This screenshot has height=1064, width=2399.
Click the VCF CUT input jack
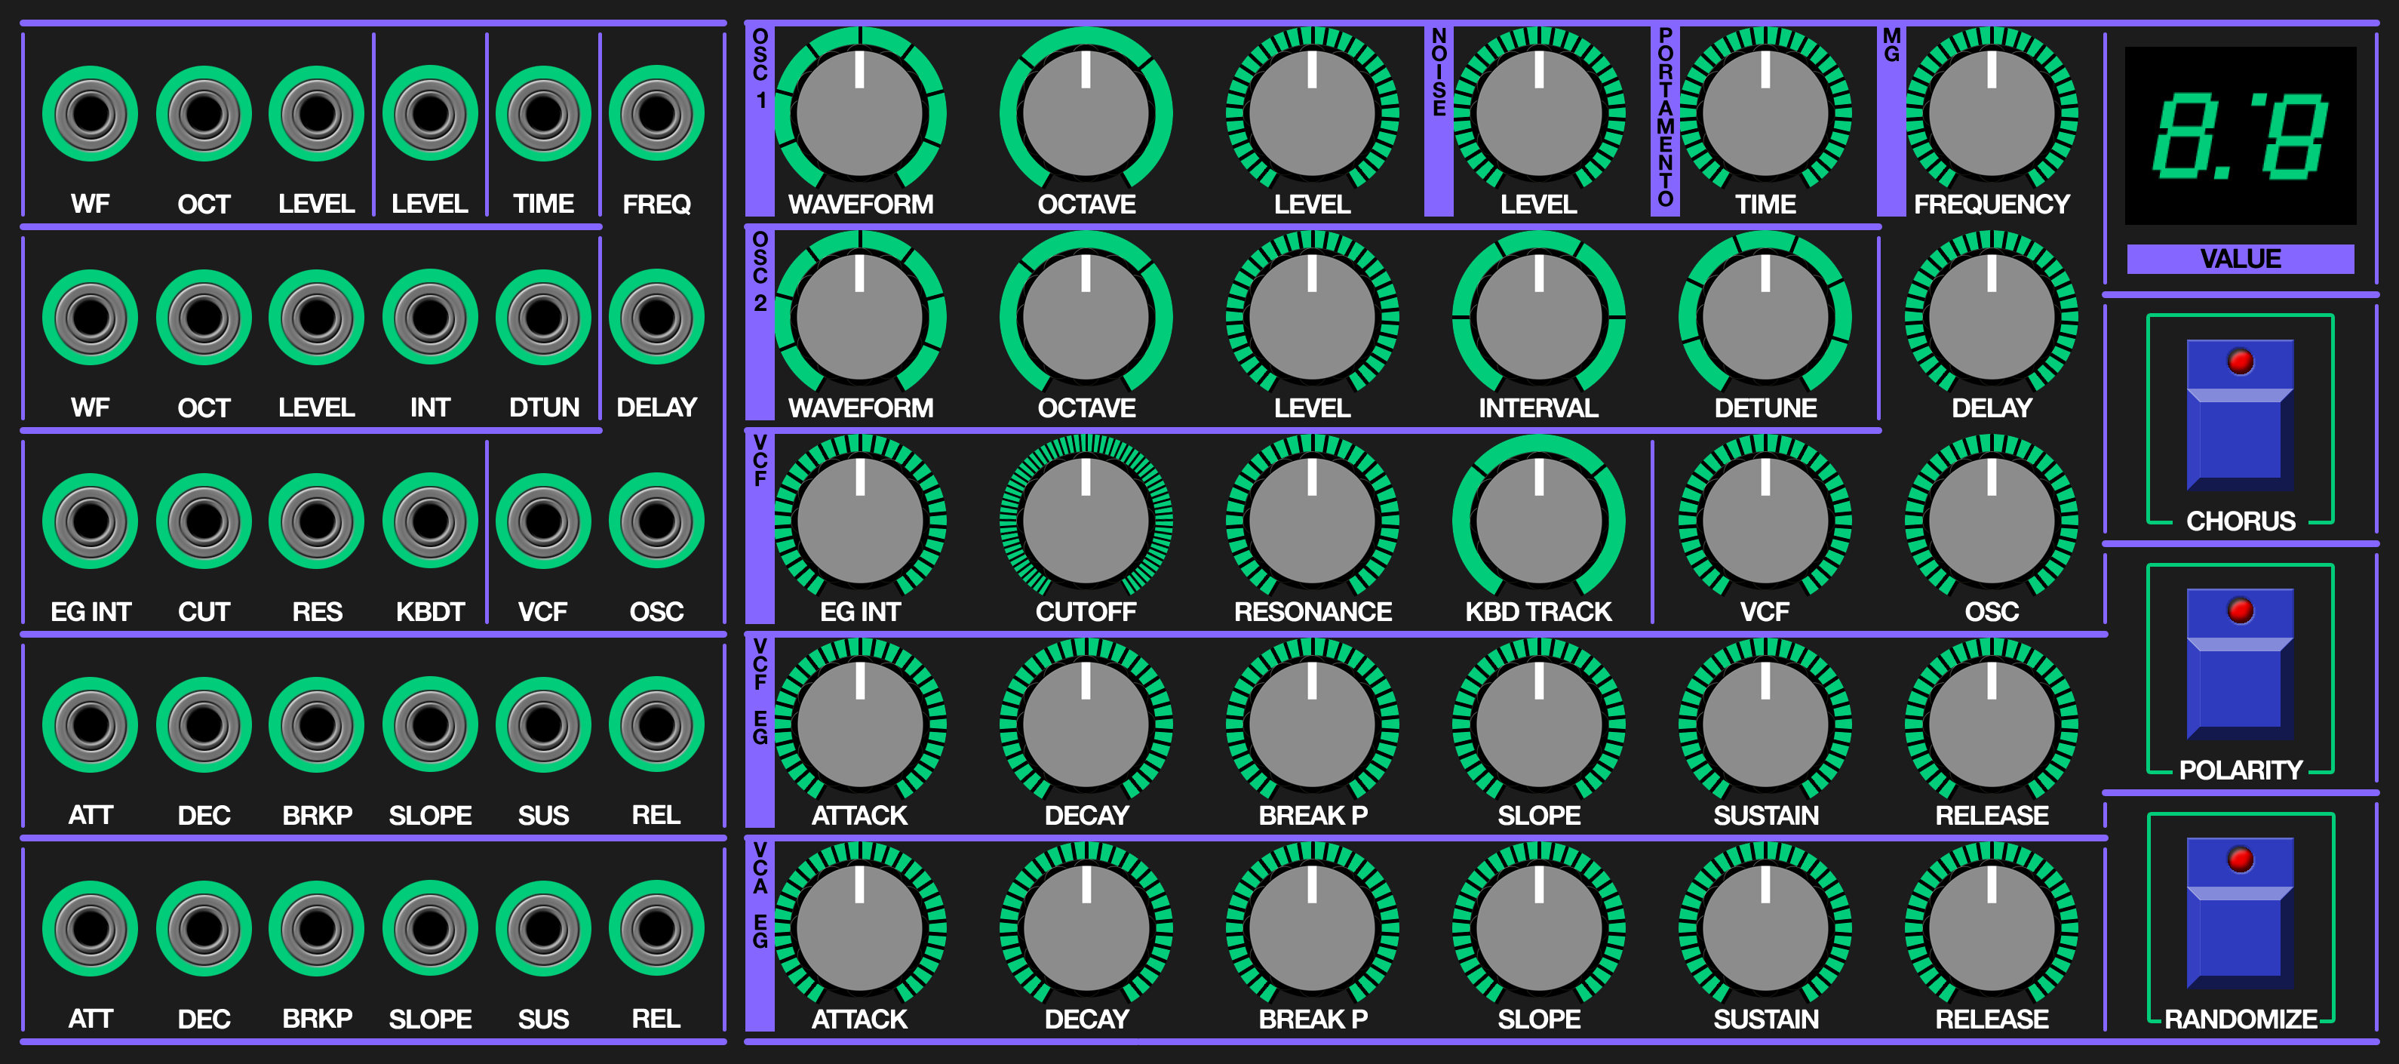pos(204,521)
